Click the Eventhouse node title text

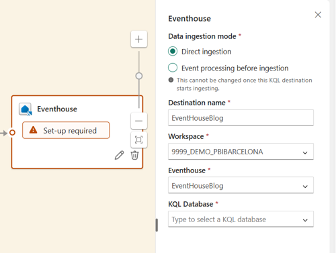coord(57,109)
